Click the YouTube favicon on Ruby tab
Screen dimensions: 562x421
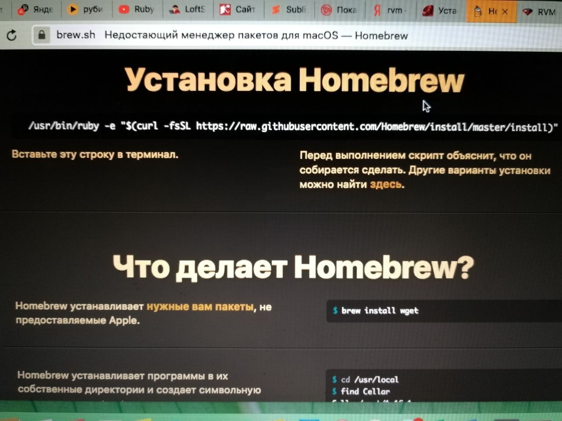(124, 9)
